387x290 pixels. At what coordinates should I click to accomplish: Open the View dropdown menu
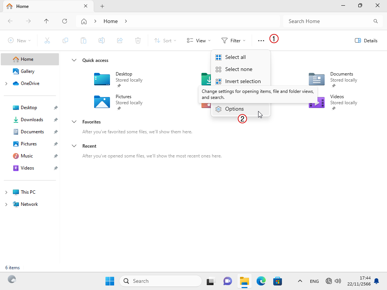coord(199,41)
